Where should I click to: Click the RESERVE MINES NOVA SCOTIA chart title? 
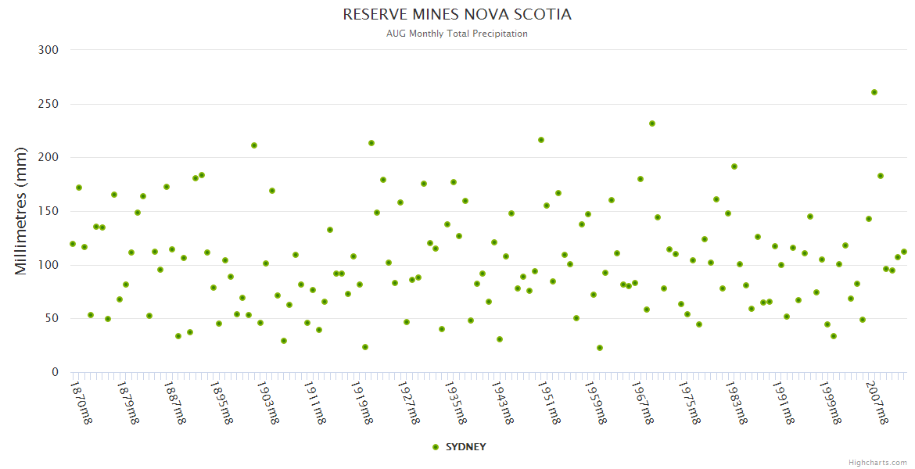pyautogui.click(x=457, y=15)
